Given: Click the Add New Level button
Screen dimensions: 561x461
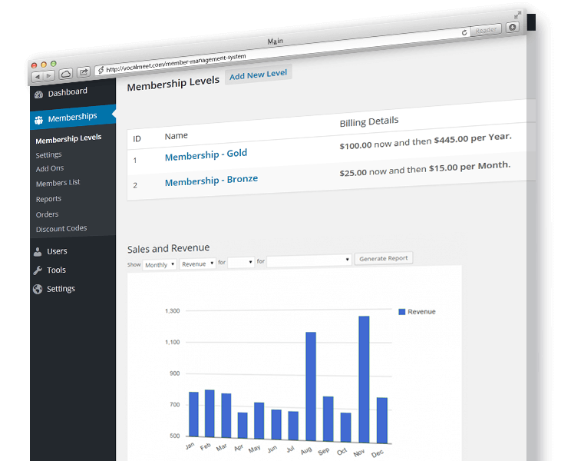Looking at the screenshot, I should (259, 75).
